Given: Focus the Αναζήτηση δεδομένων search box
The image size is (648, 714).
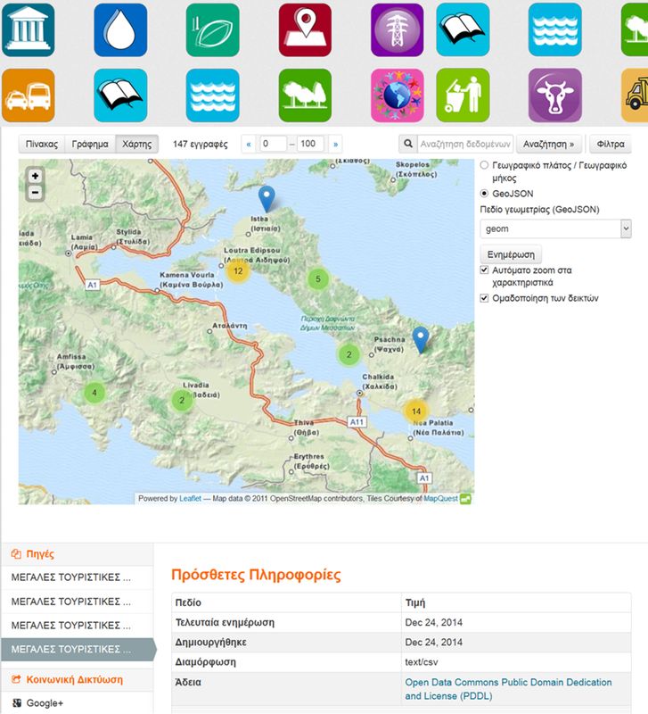Looking at the screenshot, I should click(x=465, y=144).
